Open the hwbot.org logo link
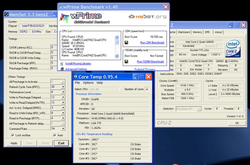 (147, 16)
